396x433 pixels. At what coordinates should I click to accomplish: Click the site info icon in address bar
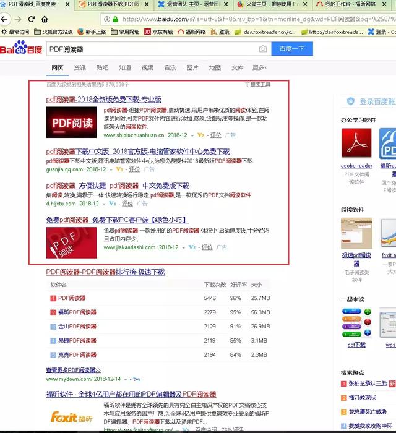[107, 19]
